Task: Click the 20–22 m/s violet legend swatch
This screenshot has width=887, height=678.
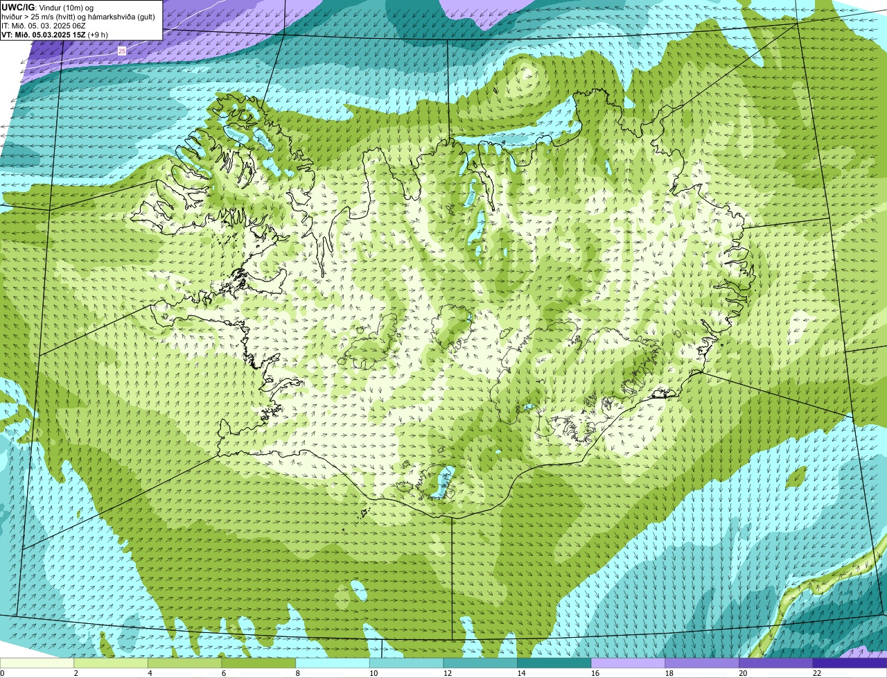Action: [776, 663]
